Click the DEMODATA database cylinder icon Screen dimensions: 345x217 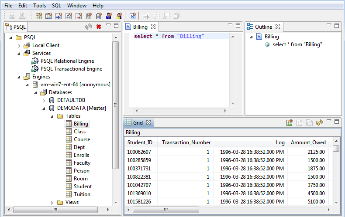[52, 108]
